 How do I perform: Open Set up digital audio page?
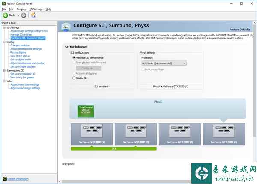point(21,60)
